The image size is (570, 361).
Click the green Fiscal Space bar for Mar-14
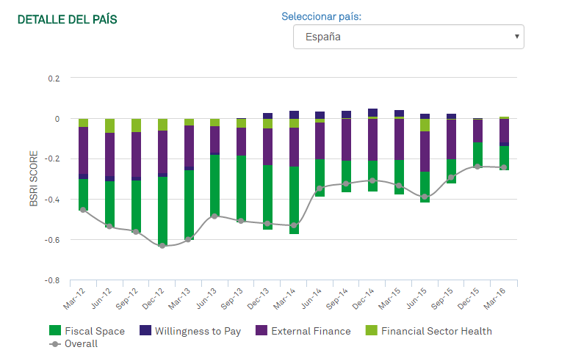click(x=294, y=200)
